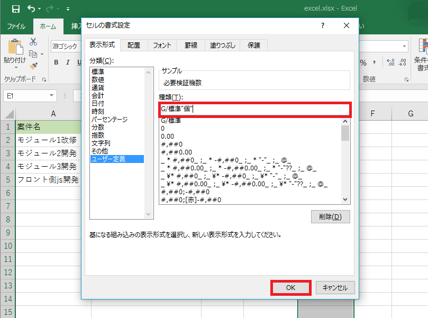
Task: Click the 削除(D) delete button
Action: (x=331, y=217)
